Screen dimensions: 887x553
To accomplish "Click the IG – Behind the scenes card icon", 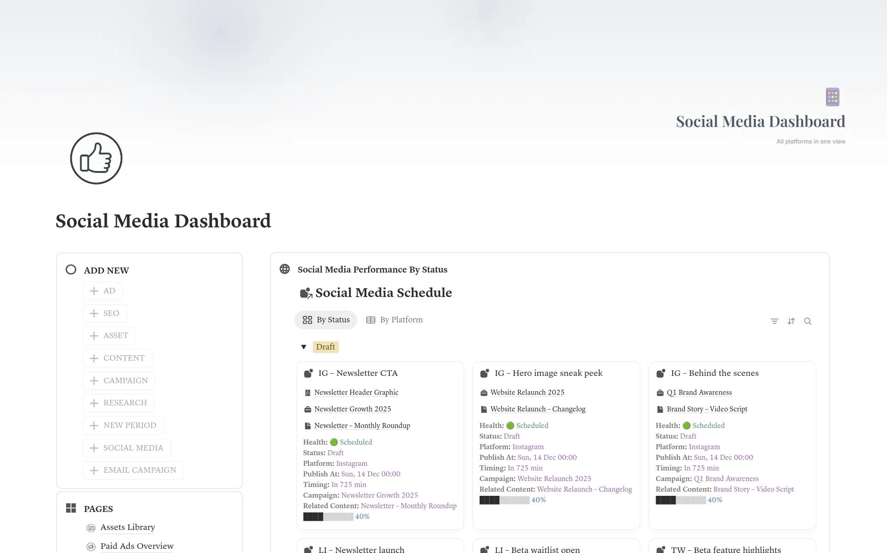I will pyautogui.click(x=661, y=373).
